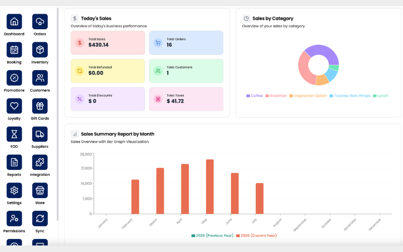The image size is (403, 252).
Task: Click the Settings label in sidebar
Action: [14, 203]
